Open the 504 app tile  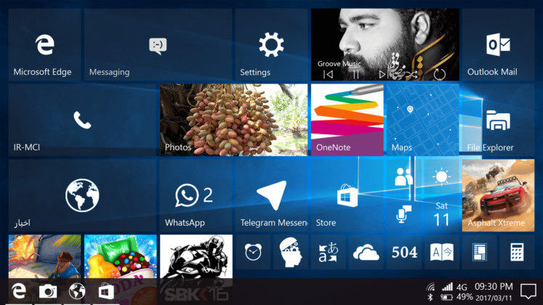(403, 252)
